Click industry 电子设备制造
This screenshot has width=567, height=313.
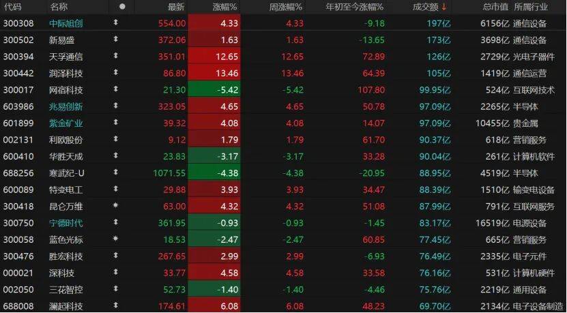point(538,306)
